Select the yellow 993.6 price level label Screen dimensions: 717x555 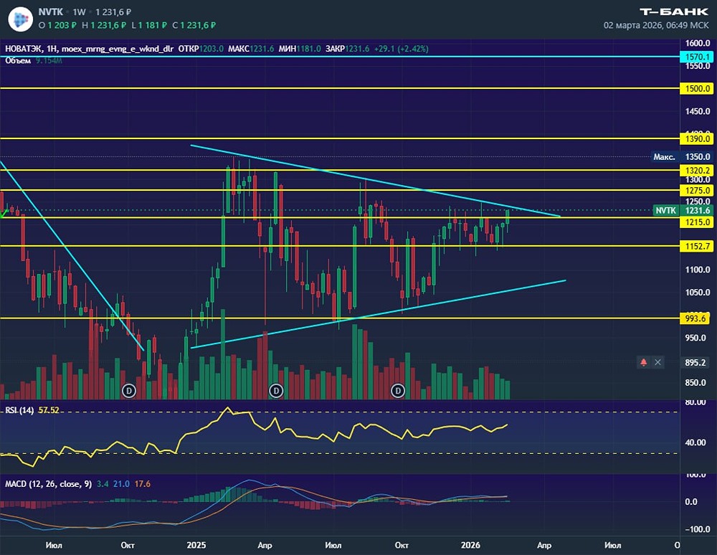click(695, 318)
